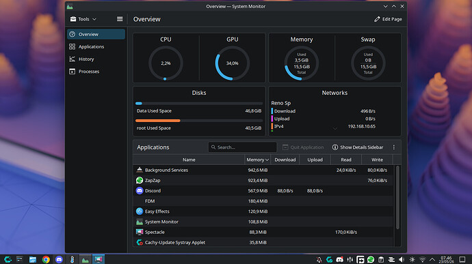
Task: Toggle Show Details Sidebar
Action: [x=357, y=147]
